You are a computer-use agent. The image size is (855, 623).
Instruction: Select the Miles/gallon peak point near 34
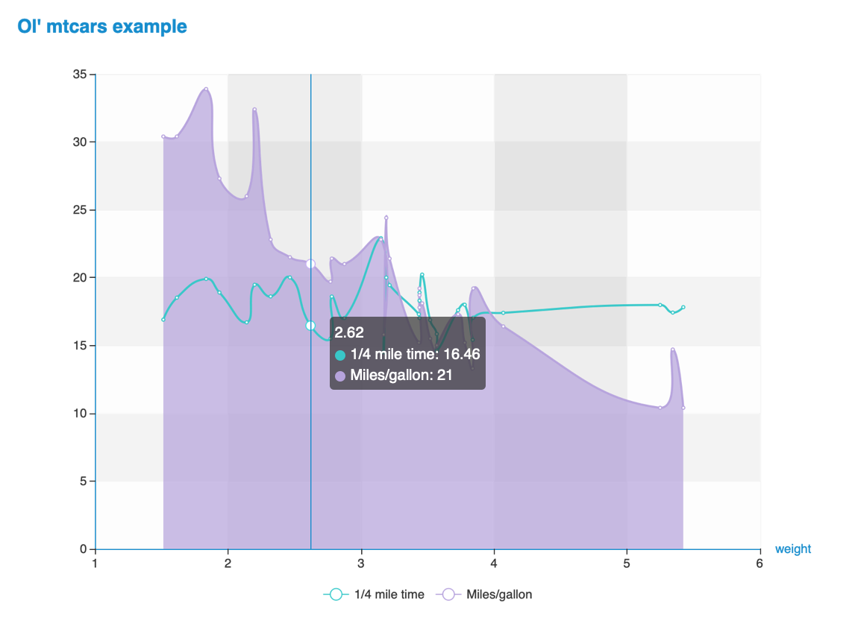coord(206,89)
